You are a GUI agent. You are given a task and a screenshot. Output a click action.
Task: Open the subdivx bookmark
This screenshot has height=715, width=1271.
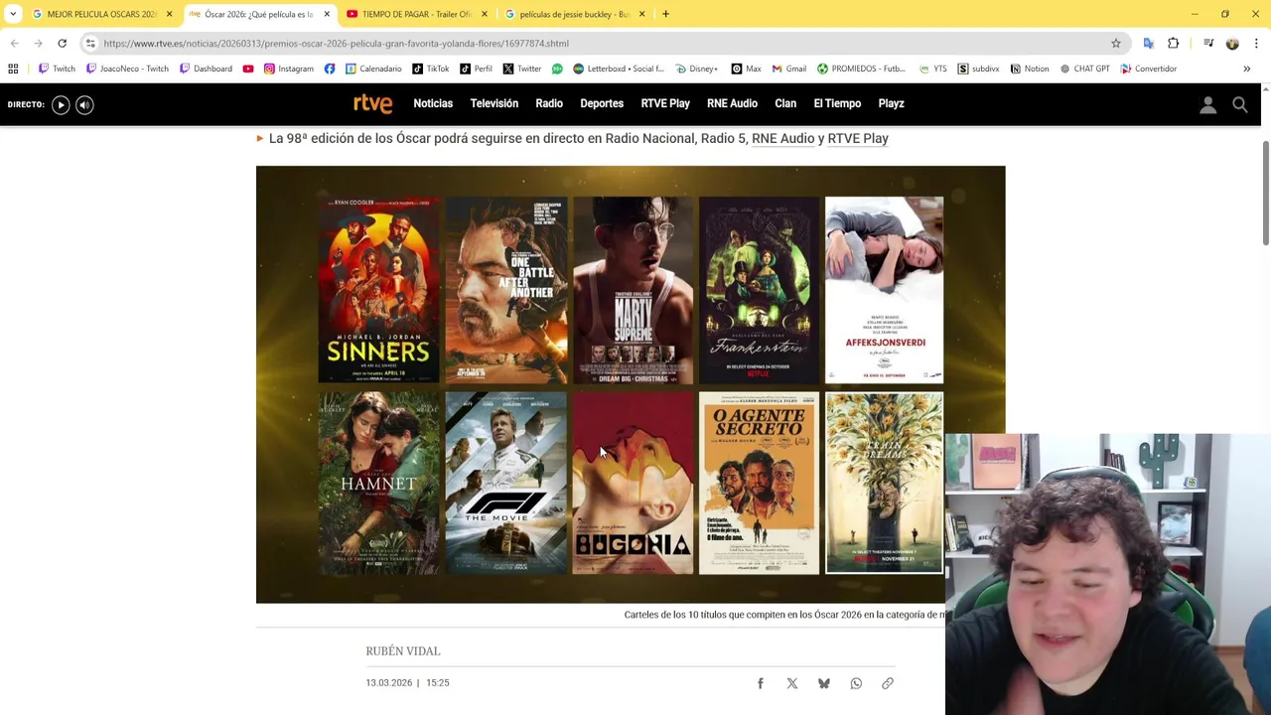coord(978,69)
